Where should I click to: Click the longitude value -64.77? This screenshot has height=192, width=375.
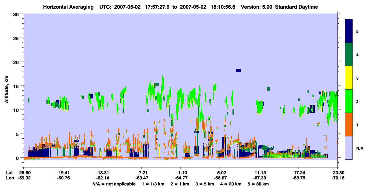(181, 178)
